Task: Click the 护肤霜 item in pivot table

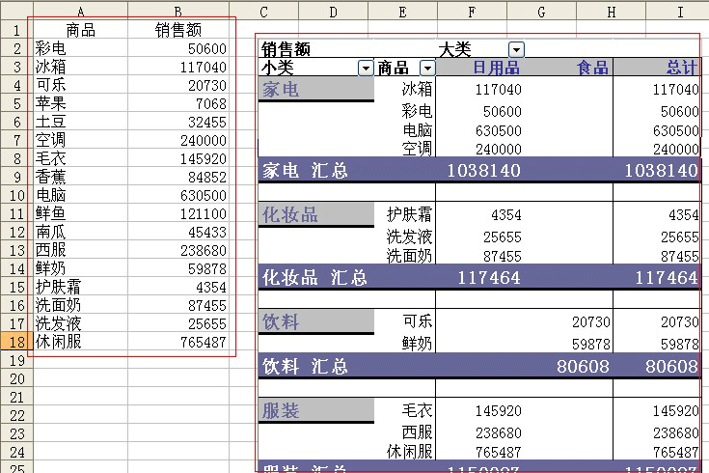Action: (x=409, y=214)
